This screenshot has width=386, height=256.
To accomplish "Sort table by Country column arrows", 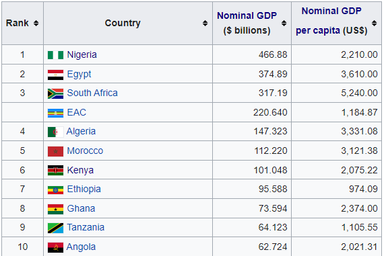I will pos(205,23).
